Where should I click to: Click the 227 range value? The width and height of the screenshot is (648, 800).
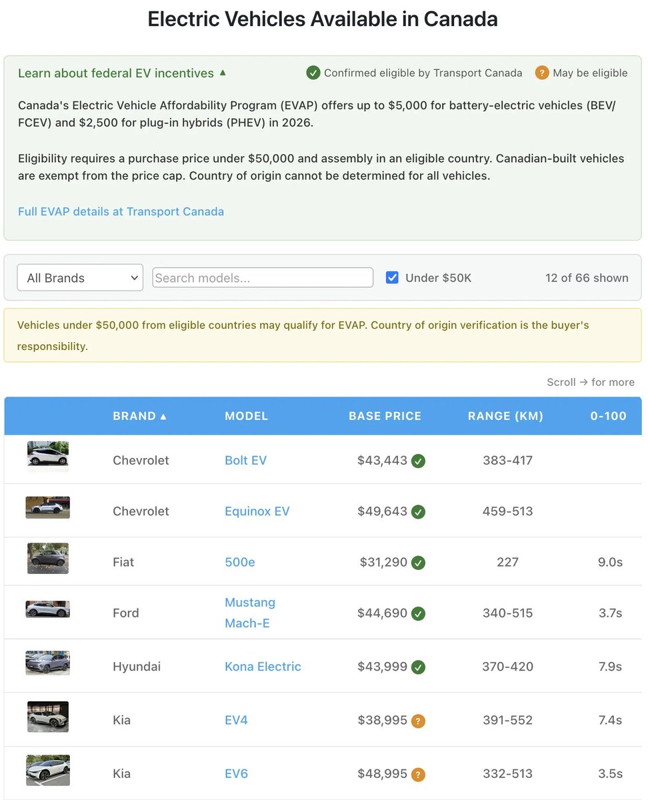pos(507,562)
